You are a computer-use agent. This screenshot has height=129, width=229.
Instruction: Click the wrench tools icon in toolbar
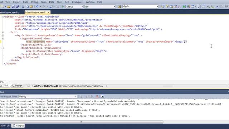coord(180,6)
